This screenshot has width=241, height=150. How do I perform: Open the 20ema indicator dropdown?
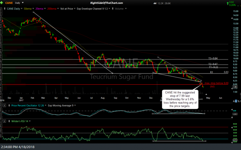pyautogui.click(x=45, y=9)
